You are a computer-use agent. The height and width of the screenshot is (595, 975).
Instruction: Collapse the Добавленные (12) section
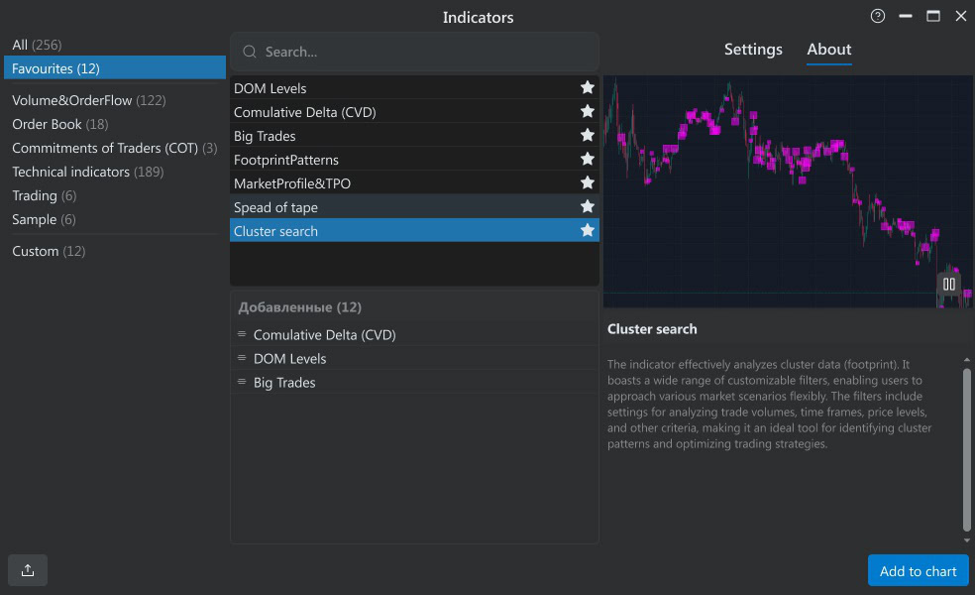tap(297, 306)
